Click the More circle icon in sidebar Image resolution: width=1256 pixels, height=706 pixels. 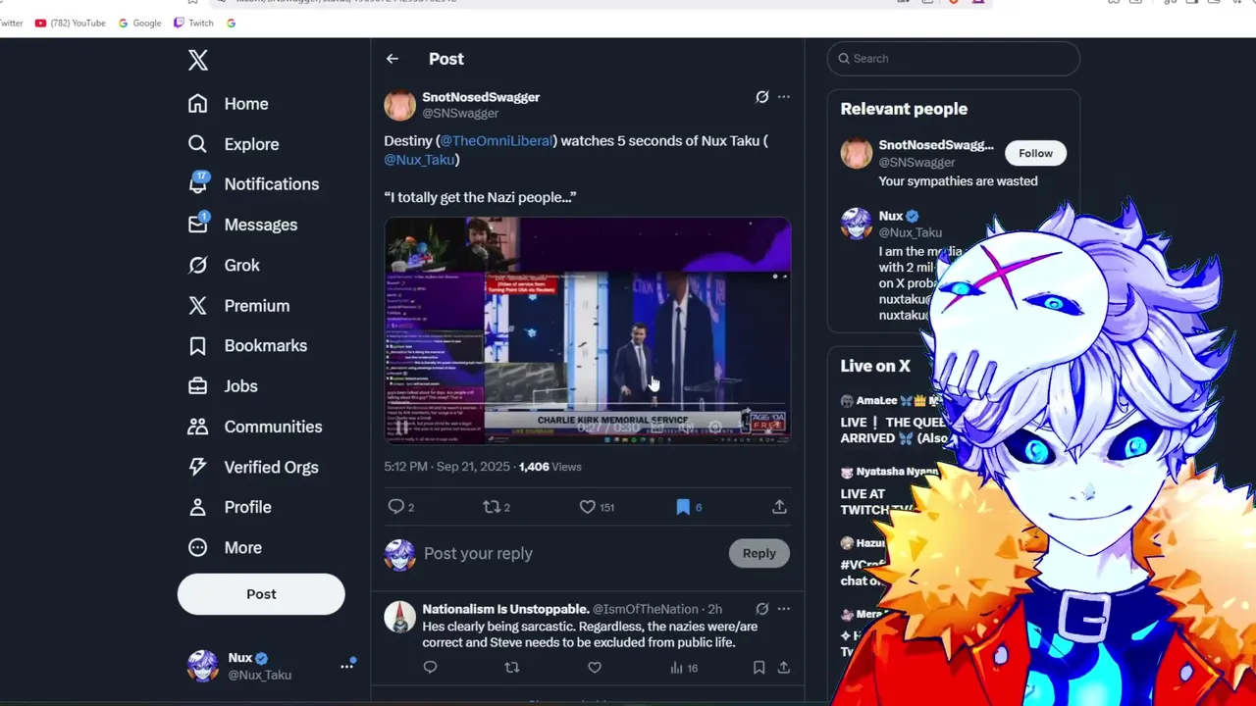click(x=198, y=548)
